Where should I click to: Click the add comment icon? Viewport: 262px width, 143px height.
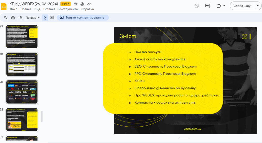point(52,18)
